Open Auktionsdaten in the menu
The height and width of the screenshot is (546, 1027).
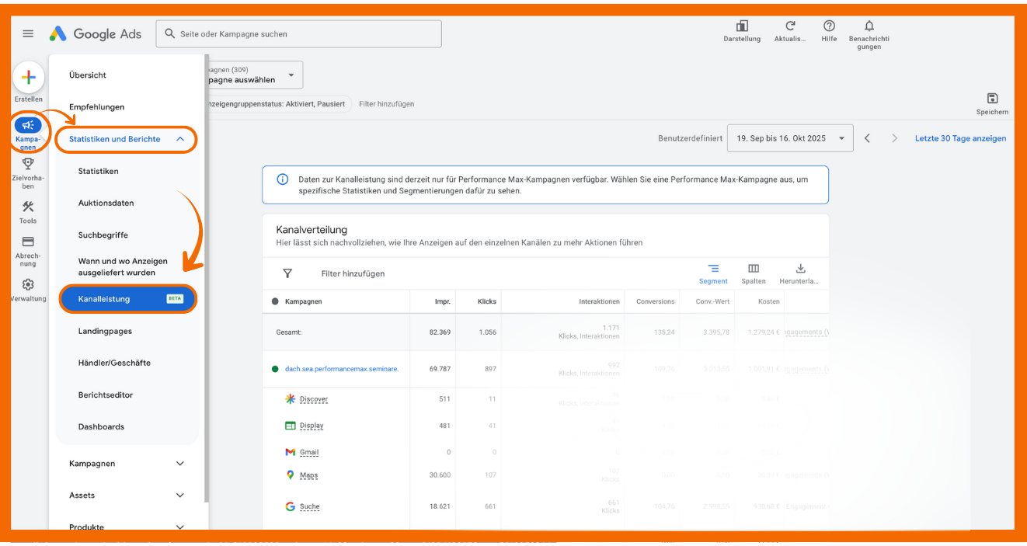click(x=106, y=203)
